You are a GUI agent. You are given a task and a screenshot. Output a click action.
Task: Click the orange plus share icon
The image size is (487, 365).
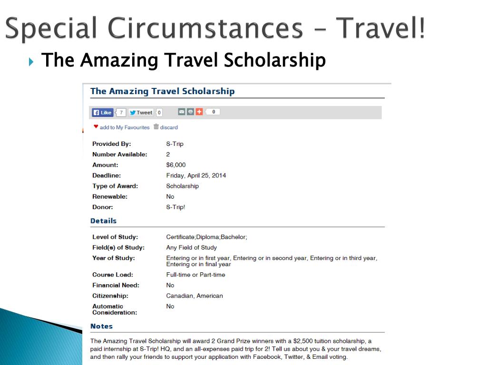click(x=199, y=112)
